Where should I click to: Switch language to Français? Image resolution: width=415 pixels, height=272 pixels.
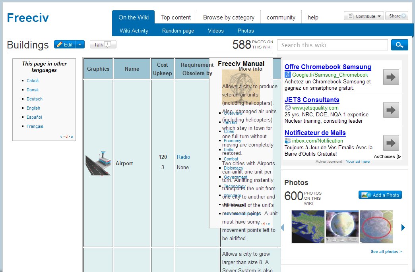(x=35, y=126)
